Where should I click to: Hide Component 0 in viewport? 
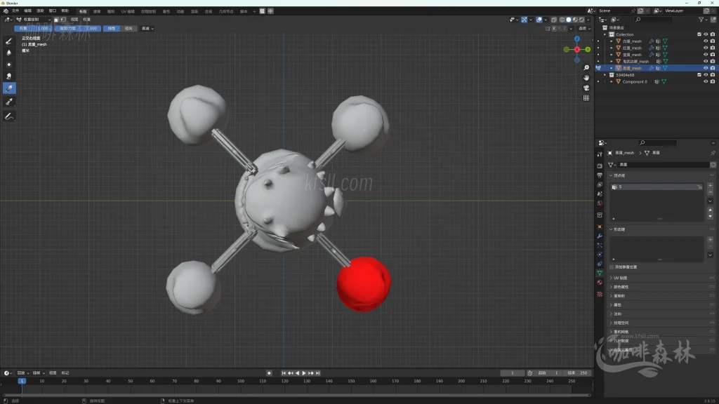coord(705,82)
